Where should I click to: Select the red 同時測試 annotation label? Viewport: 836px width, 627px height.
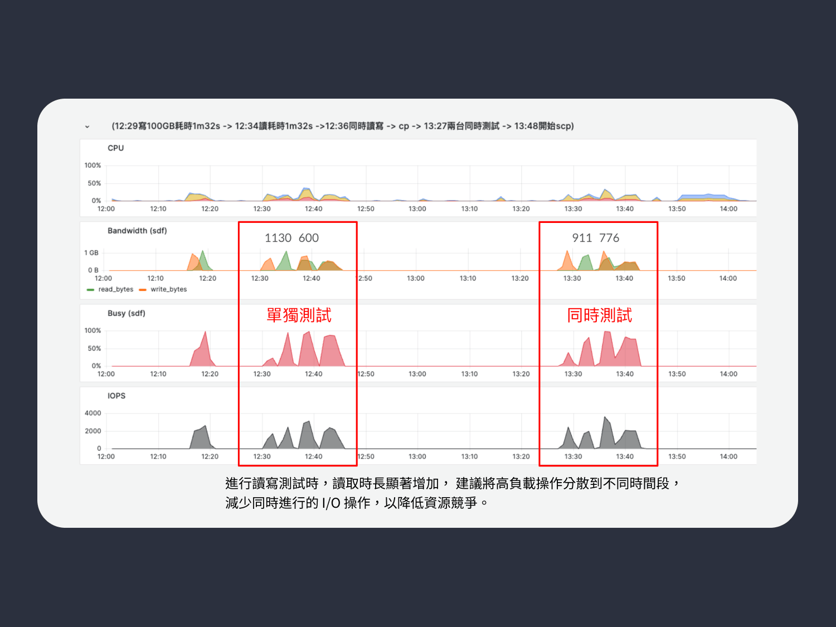(x=599, y=315)
